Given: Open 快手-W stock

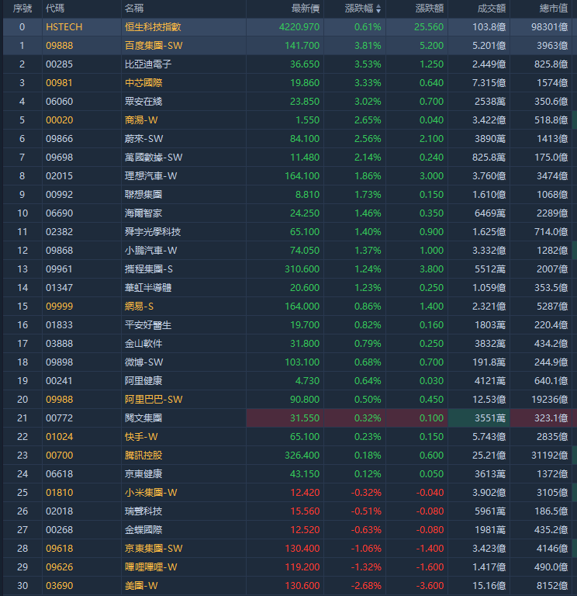Looking at the screenshot, I should click(x=141, y=437).
